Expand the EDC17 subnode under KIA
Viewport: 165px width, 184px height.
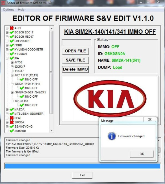coord(12,71)
